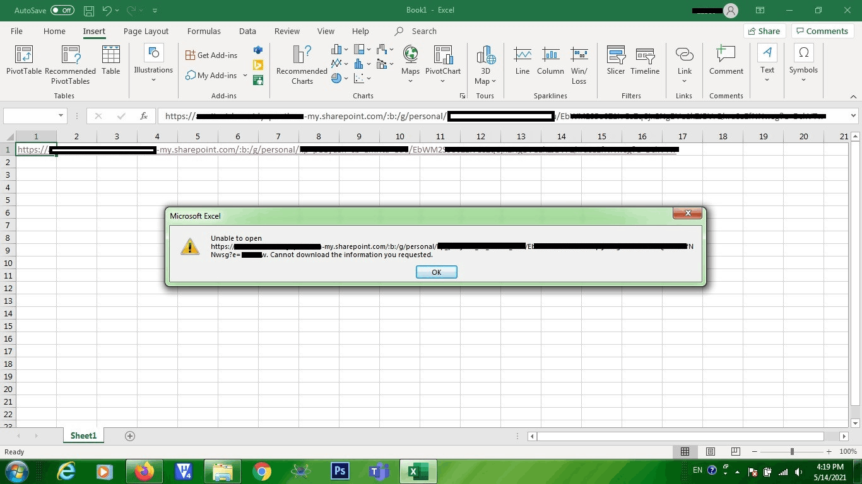862x484 pixels.
Task: Collapse the ribbon with the chevron
Action: click(853, 96)
